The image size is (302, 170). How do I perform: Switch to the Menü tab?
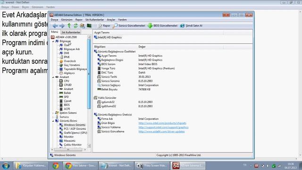[55, 32]
